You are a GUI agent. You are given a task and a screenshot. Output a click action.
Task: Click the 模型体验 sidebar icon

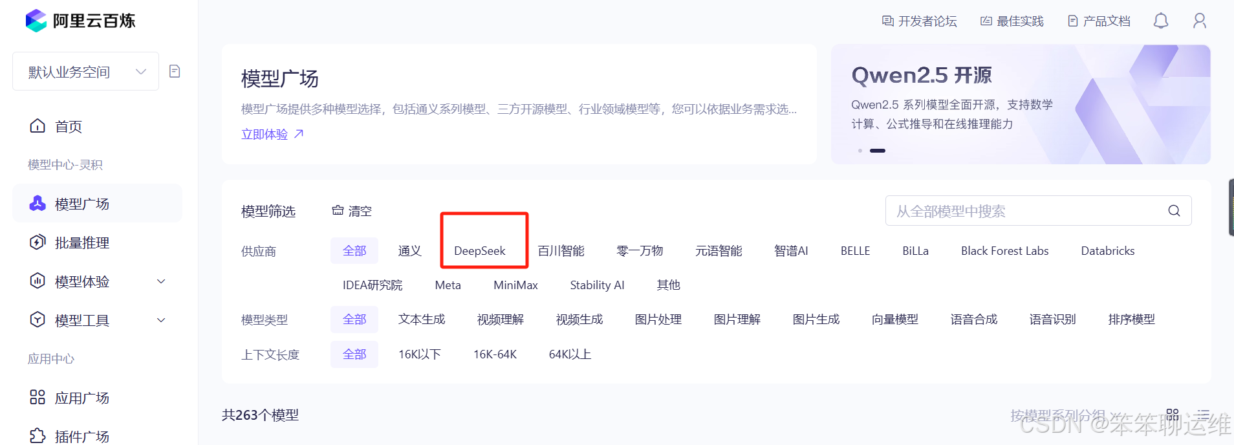pos(38,281)
